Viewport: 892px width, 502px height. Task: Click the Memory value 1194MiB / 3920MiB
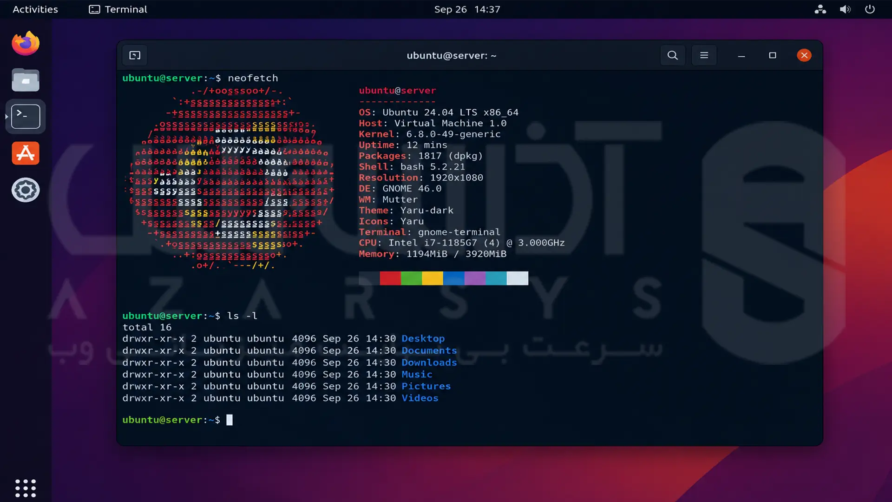[456, 254]
